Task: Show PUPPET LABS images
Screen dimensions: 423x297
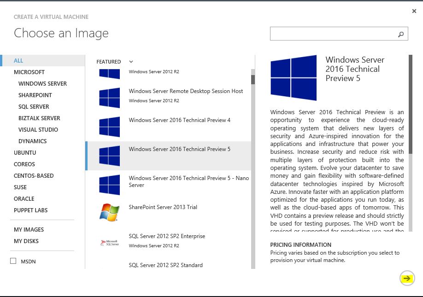Action: click(31, 210)
